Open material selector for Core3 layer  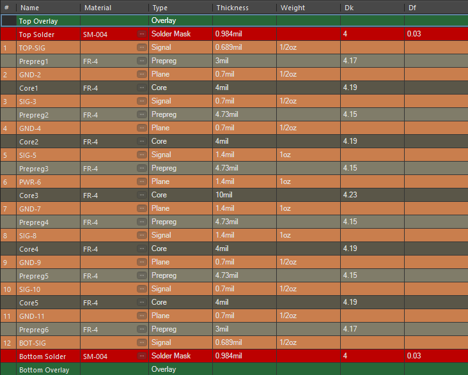[x=141, y=195]
